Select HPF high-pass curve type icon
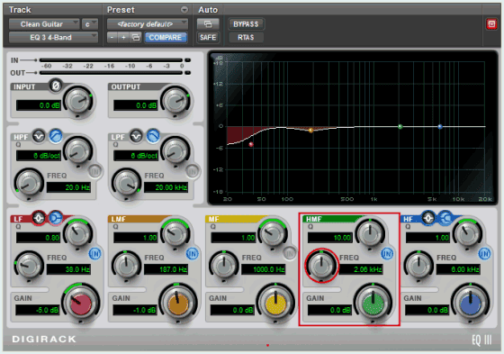The height and width of the screenshot is (354, 504). point(56,136)
